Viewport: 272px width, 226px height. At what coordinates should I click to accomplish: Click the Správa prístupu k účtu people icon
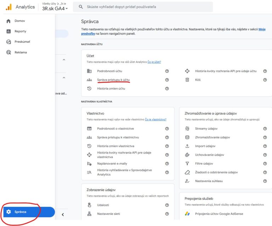tap(89, 80)
